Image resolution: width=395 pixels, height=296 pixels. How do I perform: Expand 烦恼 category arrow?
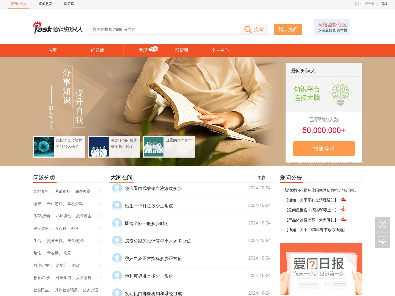100,253
